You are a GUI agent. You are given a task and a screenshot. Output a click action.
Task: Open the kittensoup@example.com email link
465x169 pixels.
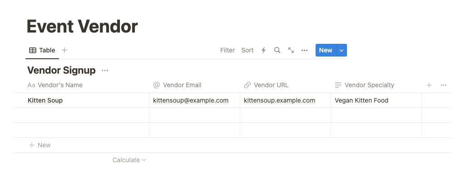click(191, 100)
